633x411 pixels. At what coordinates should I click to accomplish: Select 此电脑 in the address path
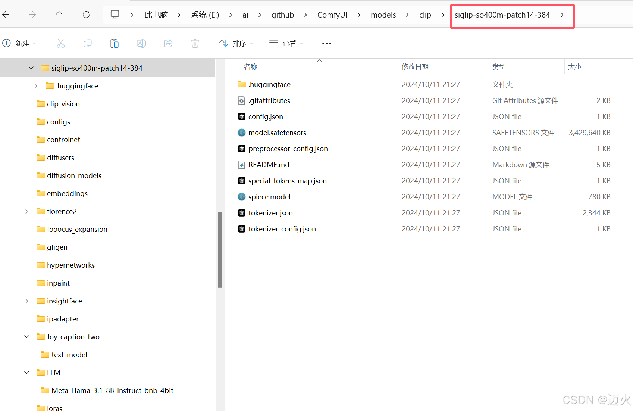pos(156,15)
